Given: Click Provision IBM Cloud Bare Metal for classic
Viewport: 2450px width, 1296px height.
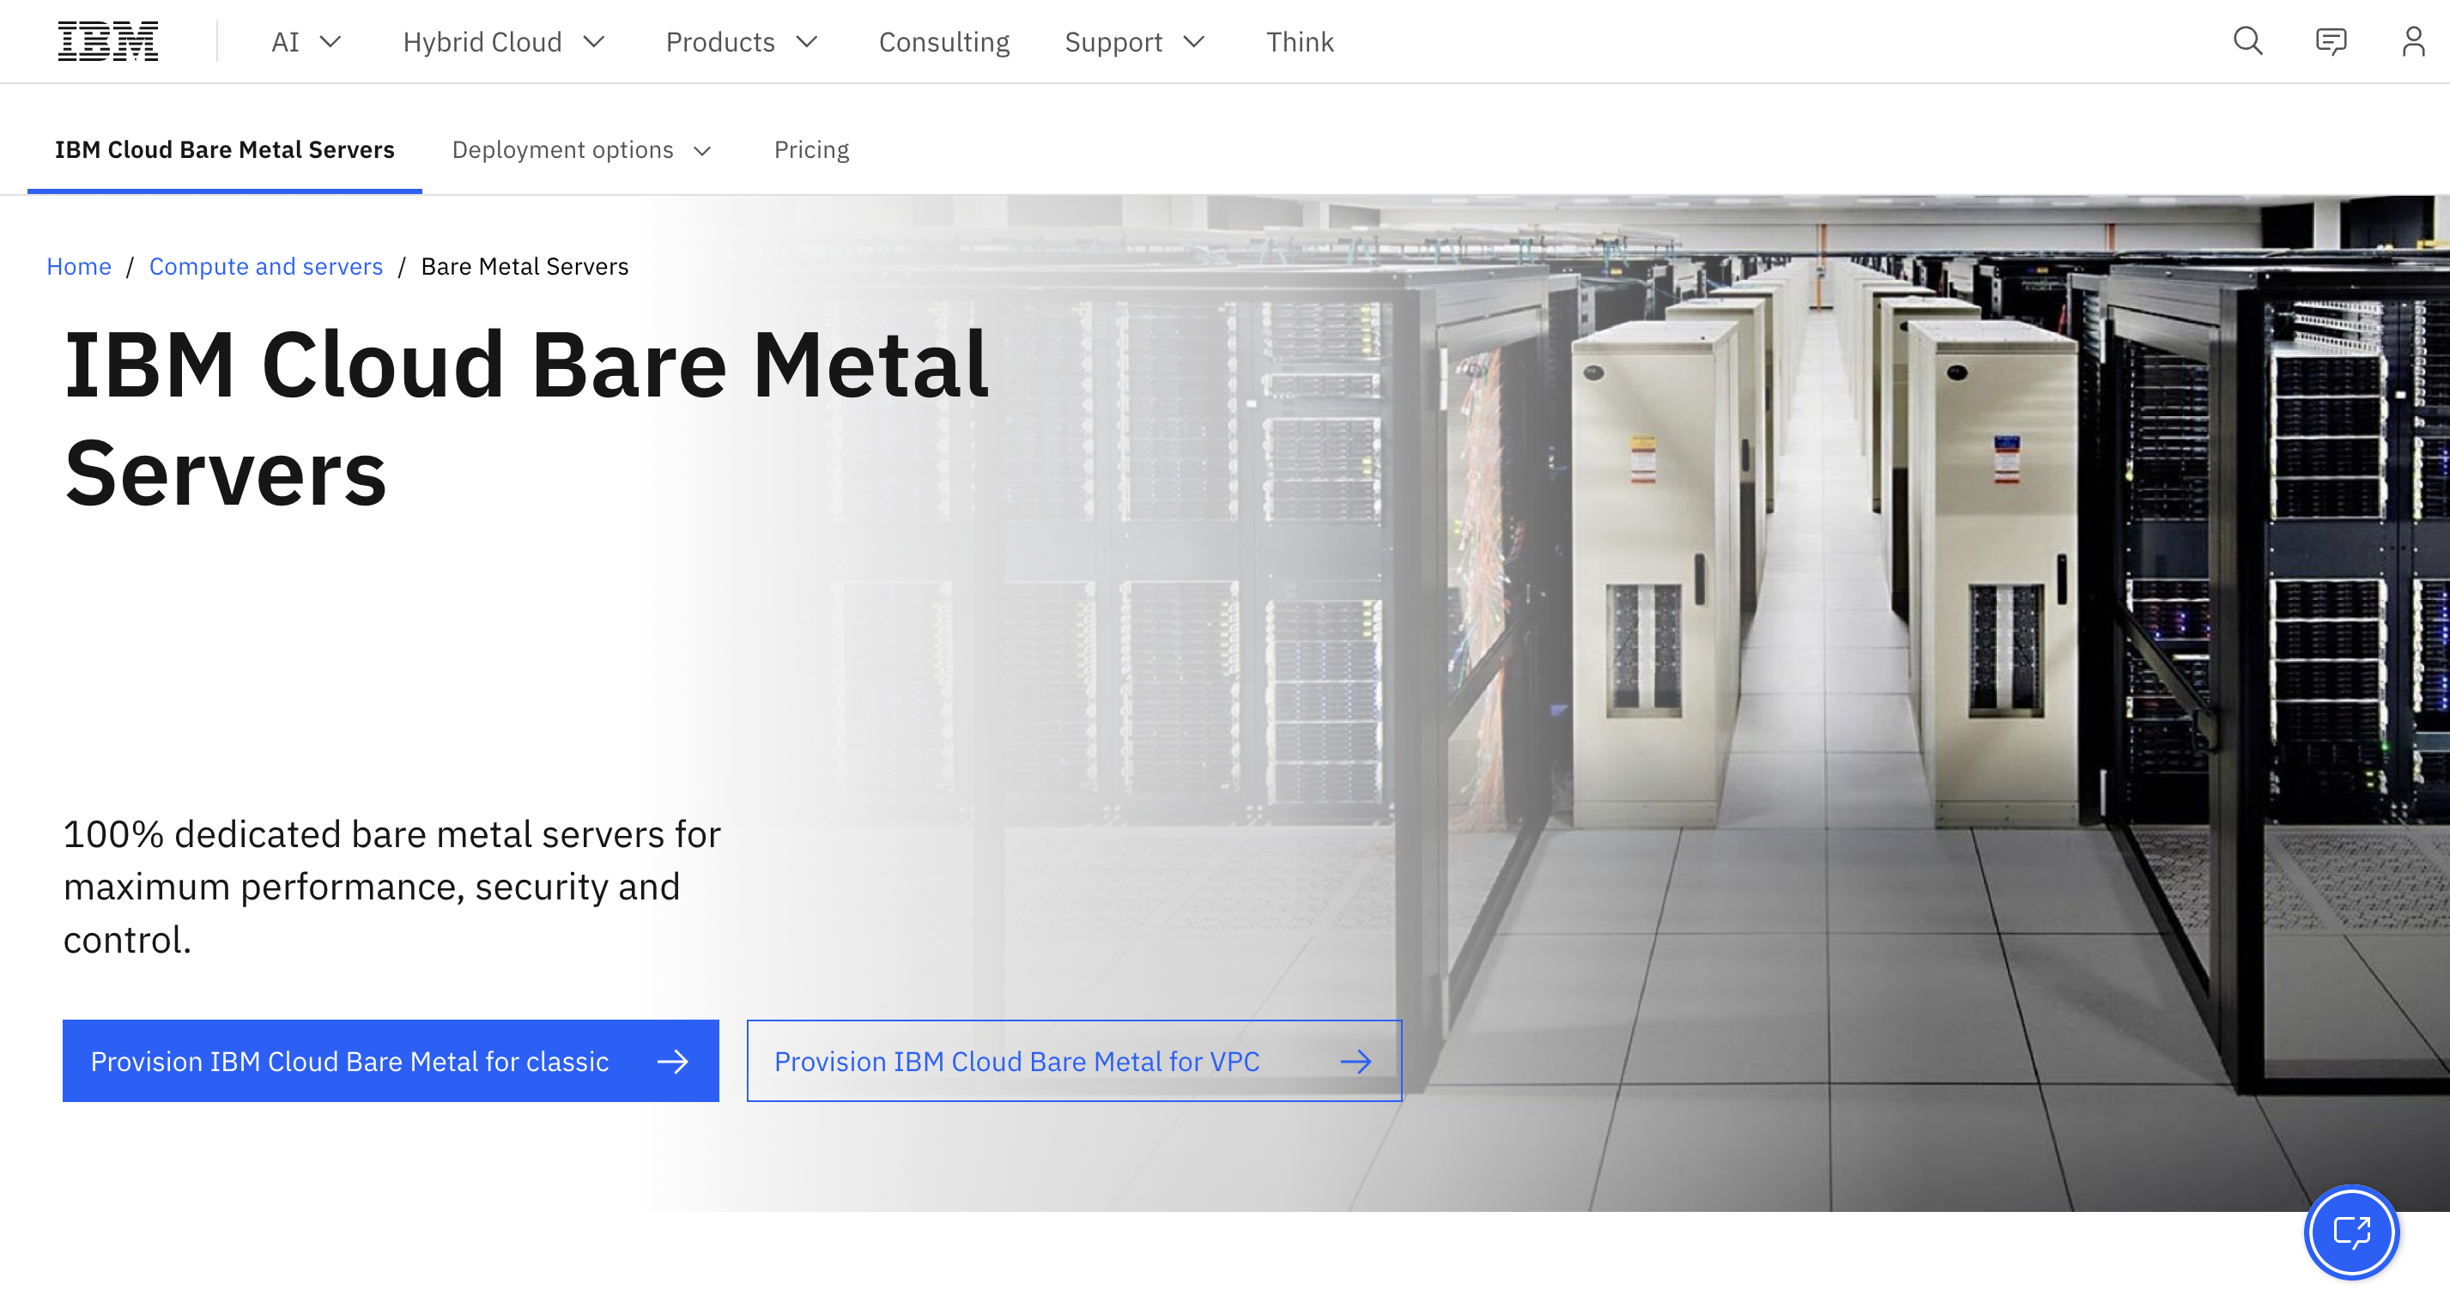Looking at the screenshot, I should coord(391,1060).
